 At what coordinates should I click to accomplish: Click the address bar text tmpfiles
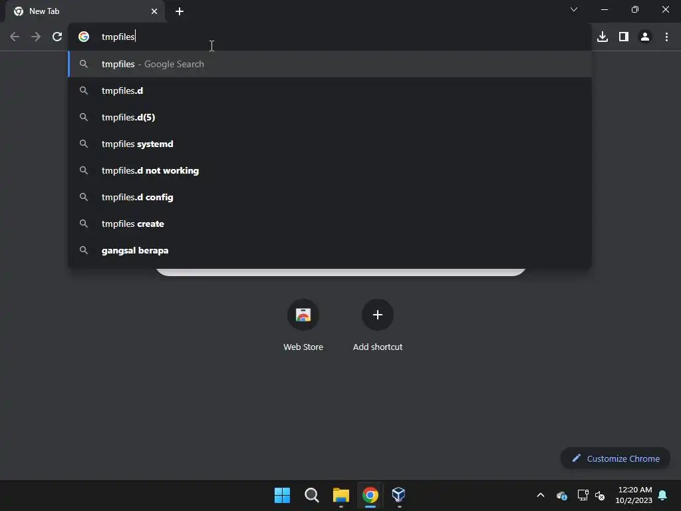(x=118, y=37)
